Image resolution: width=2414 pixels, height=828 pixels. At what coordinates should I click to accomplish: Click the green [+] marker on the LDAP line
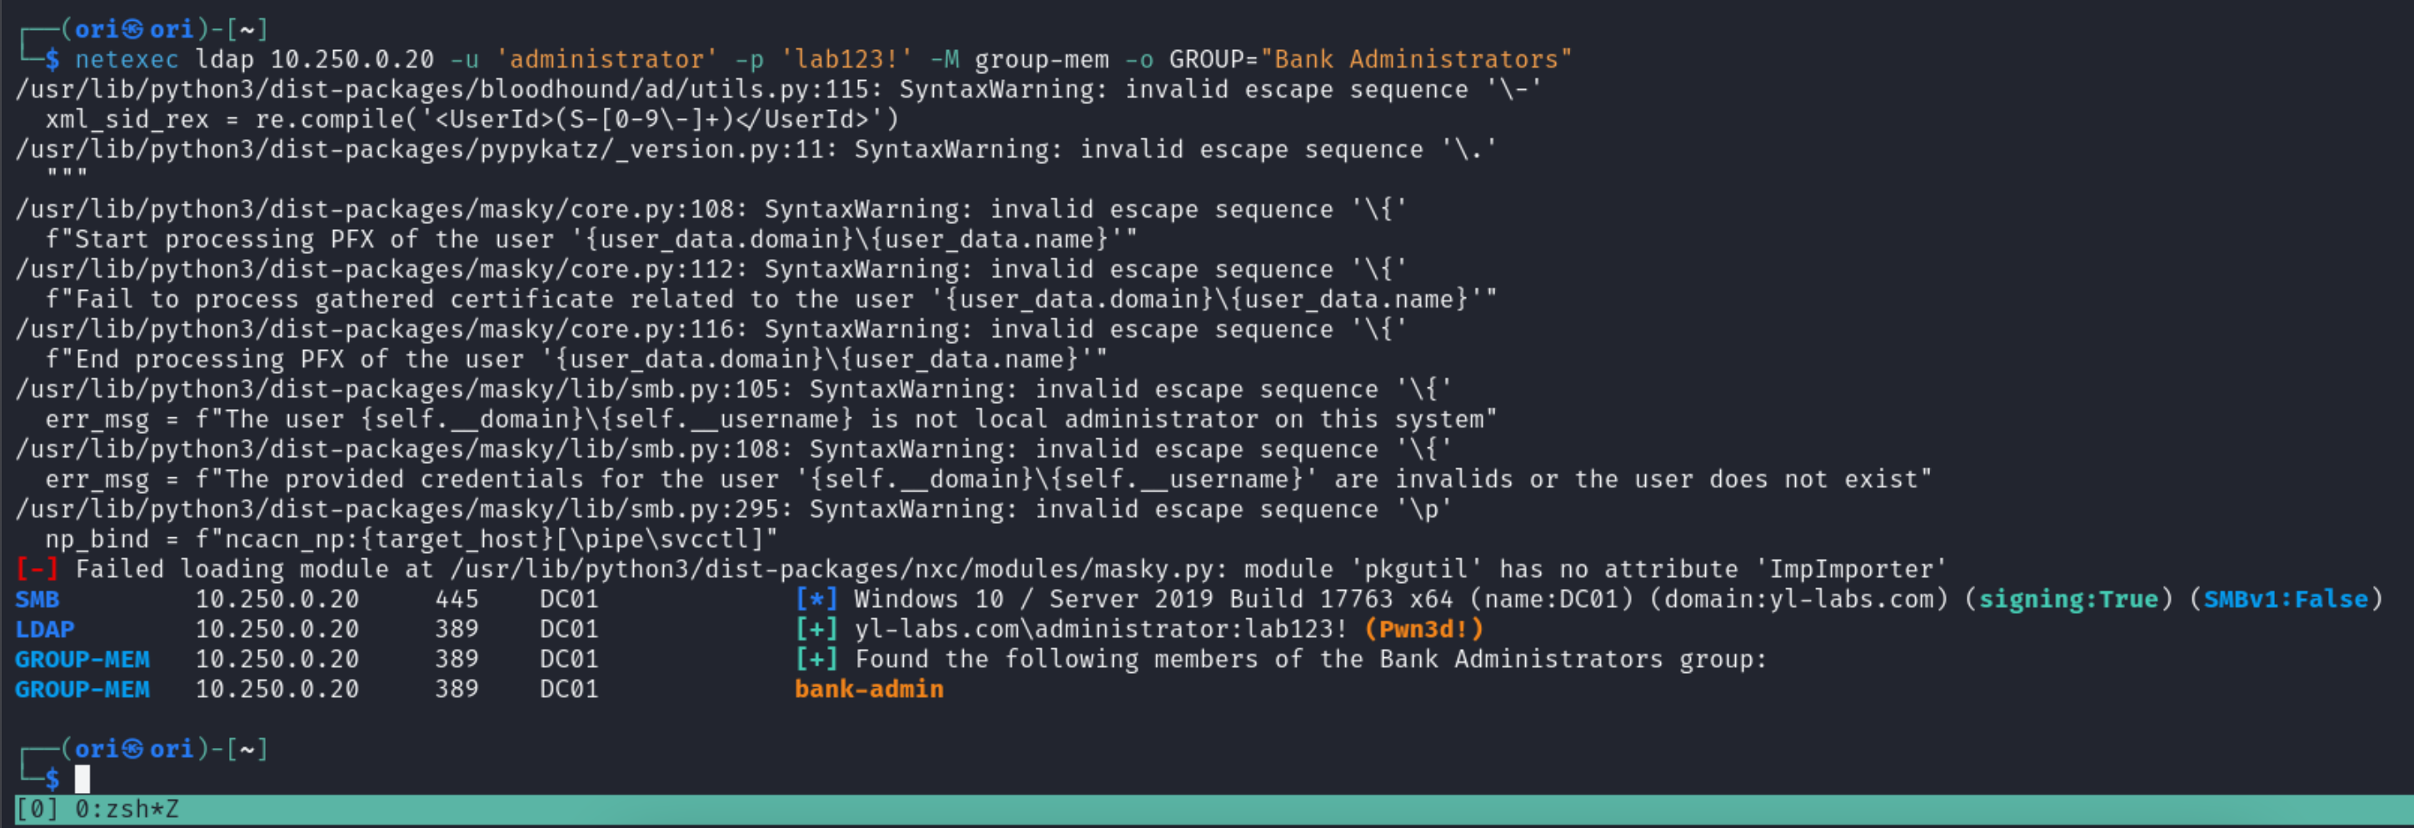click(816, 630)
